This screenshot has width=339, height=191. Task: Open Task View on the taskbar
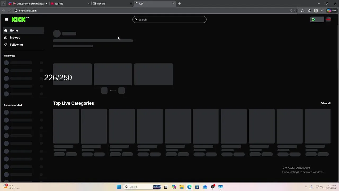(166, 187)
